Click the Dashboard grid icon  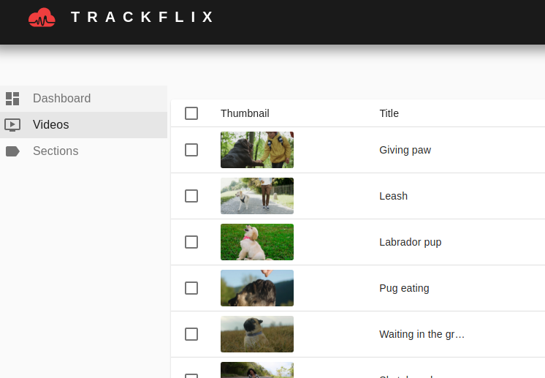pyautogui.click(x=12, y=99)
